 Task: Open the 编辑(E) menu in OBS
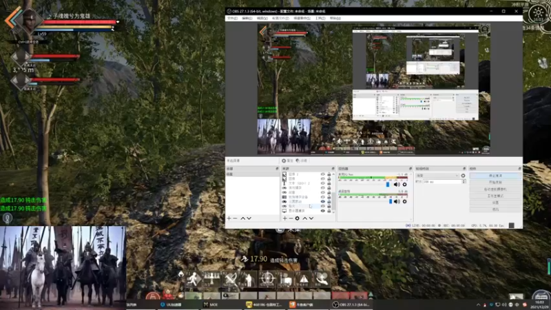tap(247, 19)
